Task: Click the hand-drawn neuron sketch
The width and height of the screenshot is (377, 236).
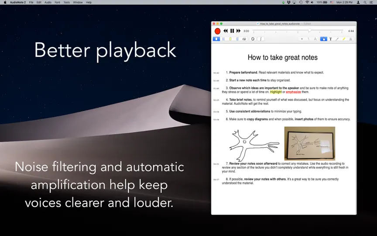Action: 254,146
